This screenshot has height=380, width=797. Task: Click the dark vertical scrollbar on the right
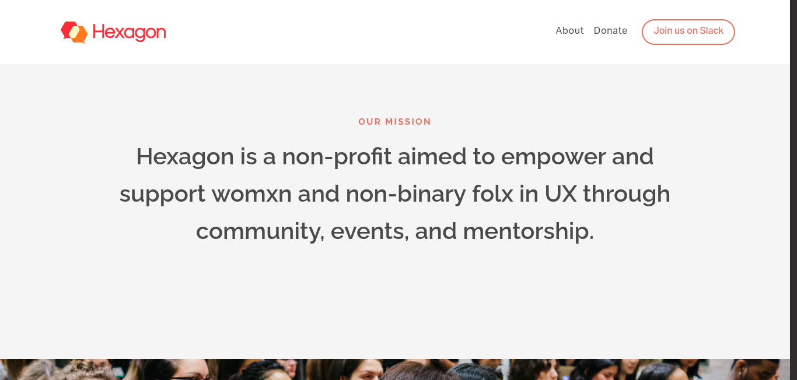point(793,190)
